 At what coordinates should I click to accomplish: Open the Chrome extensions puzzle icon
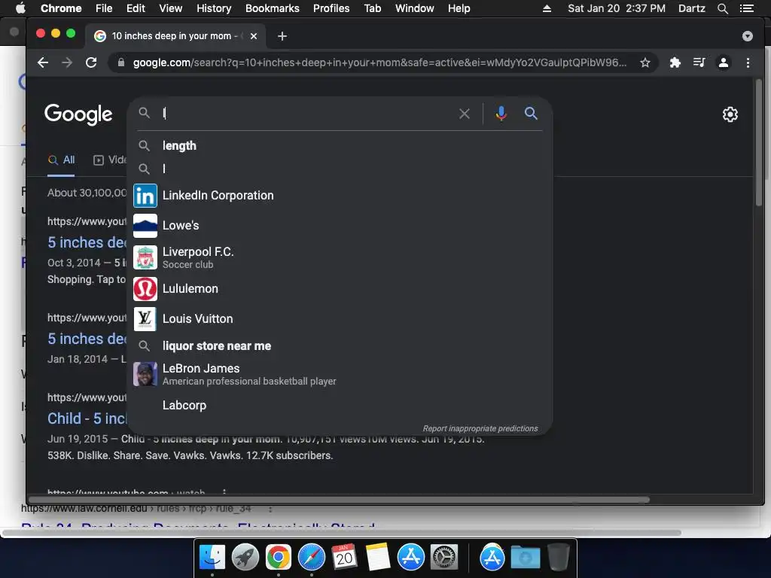coord(675,62)
